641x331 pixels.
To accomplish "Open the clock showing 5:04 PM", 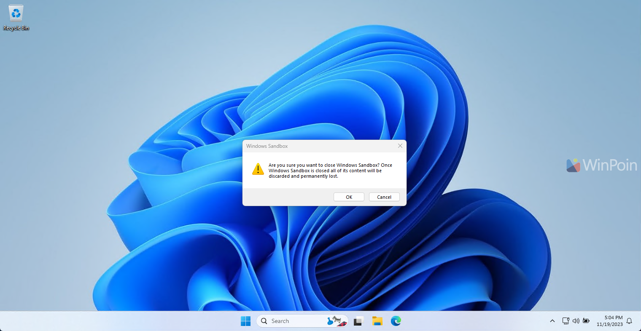I will pyautogui.click(x=610, y=321).
